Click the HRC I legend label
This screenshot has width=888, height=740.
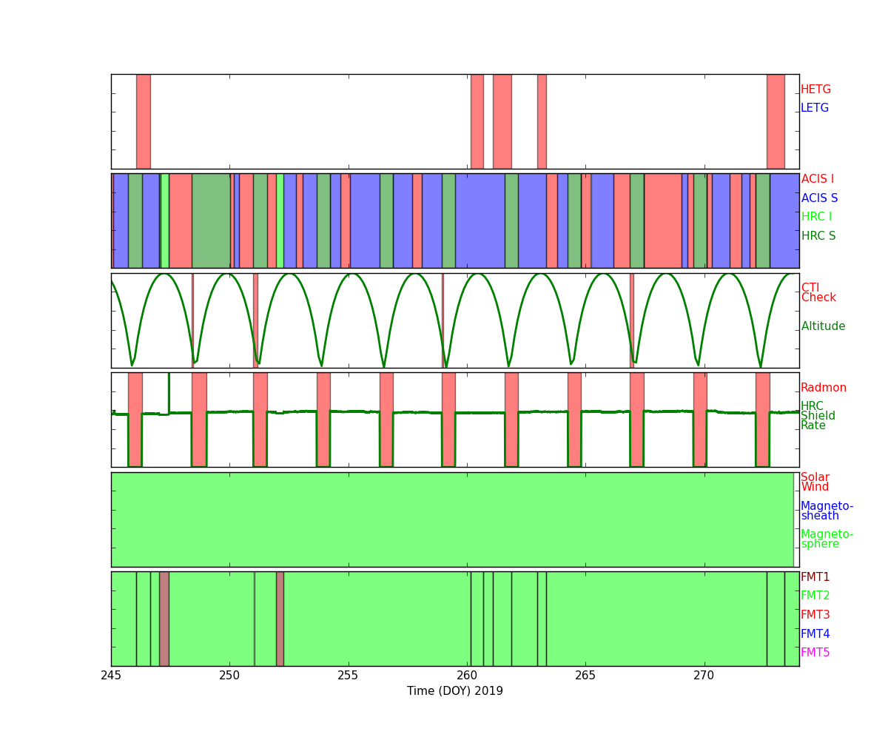coord(815,217)
